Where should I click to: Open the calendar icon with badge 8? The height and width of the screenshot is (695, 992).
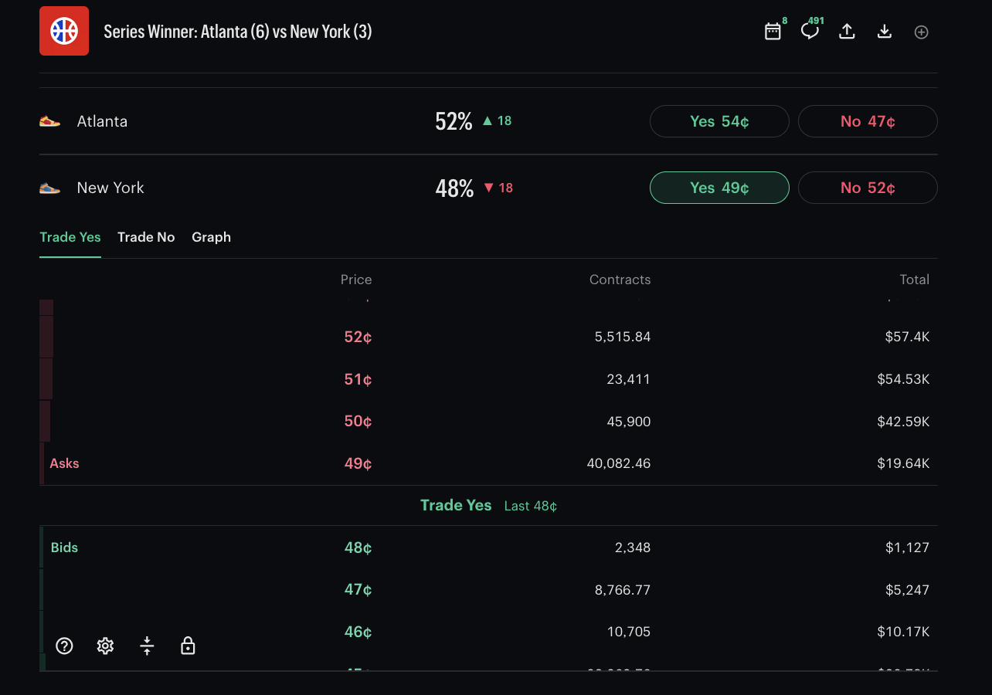pyautogui.click(x=773, y=32)
